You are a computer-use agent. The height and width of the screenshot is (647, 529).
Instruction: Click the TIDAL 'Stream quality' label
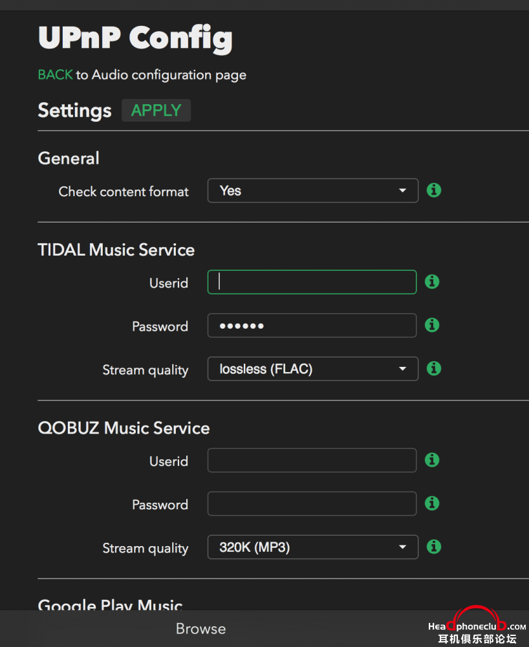coord(146,370)
